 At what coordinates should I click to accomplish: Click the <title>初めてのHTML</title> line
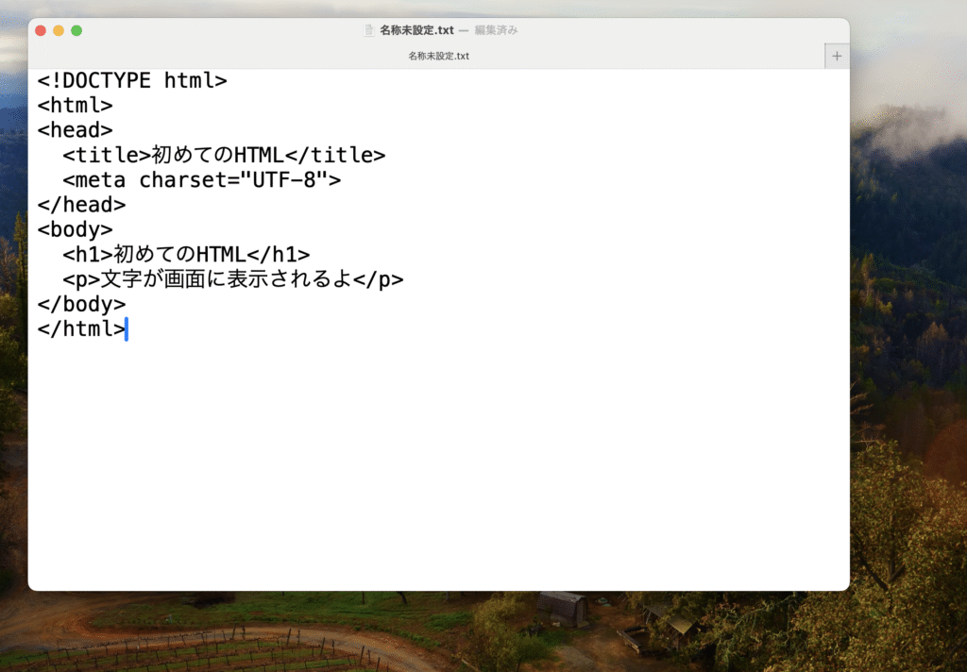coord(224,156)
